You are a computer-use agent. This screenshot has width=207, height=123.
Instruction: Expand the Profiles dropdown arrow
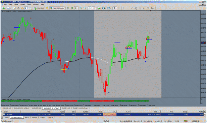pos(10,8)
